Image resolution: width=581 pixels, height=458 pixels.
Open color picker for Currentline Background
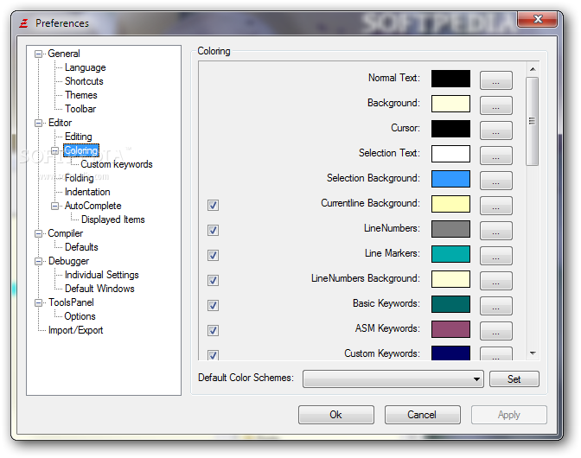coord(496,206)
